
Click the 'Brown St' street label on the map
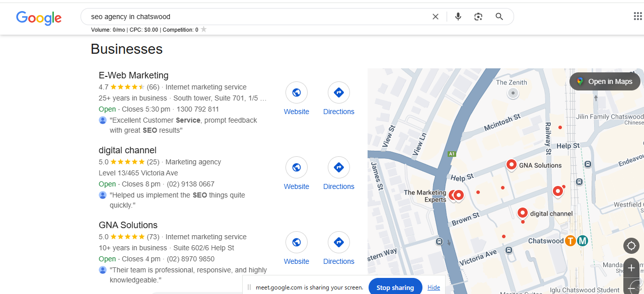pyautogui.click(x=466, y=220)
